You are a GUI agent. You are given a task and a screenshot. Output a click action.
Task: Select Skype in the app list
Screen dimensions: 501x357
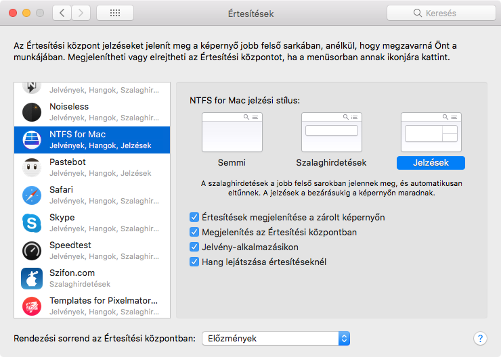[x=92, y=223]
